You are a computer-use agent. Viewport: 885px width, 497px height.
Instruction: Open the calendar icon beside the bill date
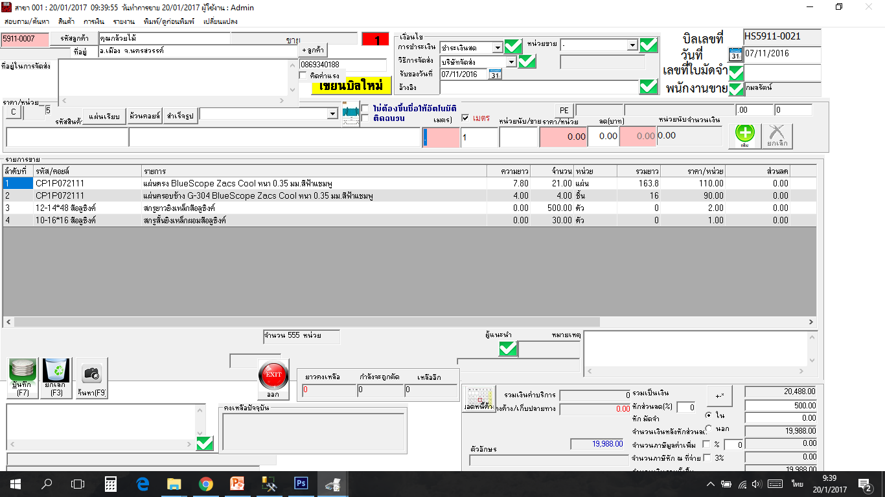click(735, 54)
